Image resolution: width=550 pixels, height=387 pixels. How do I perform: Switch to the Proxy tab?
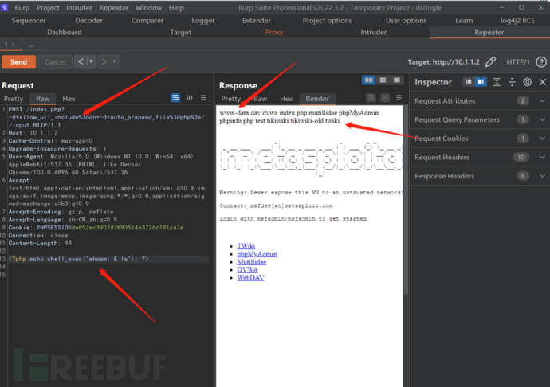[274, 32]
